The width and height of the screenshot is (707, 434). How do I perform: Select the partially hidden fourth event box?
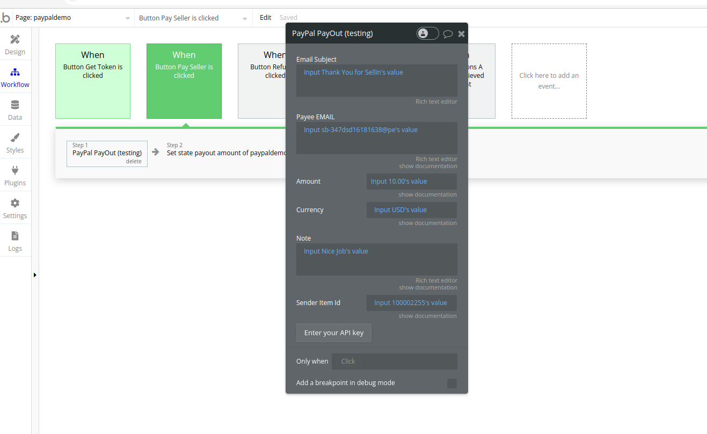[482, 81]
